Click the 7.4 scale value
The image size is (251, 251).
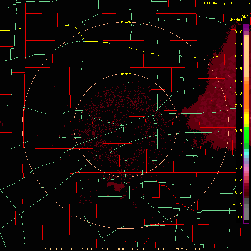[238, 69]
